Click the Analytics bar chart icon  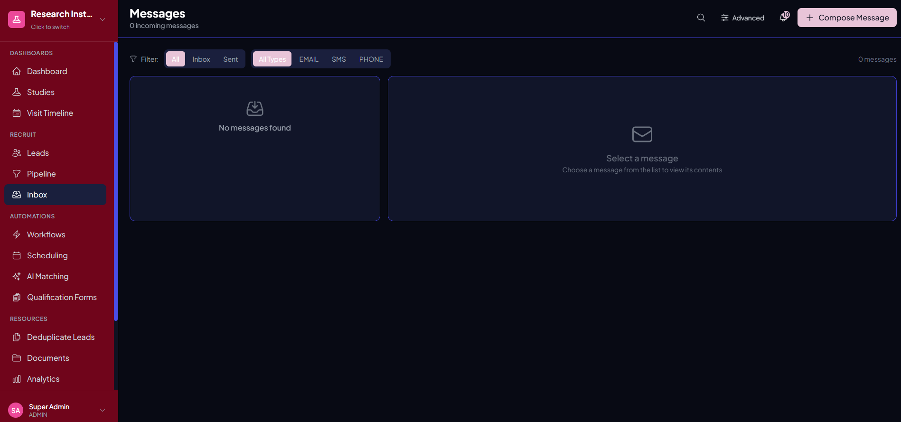17,379
